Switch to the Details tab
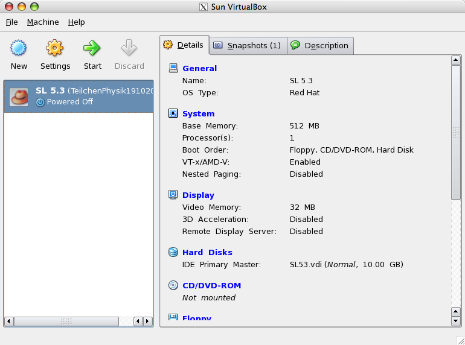The height and width of the screenshot is (345, 465). 184,45
